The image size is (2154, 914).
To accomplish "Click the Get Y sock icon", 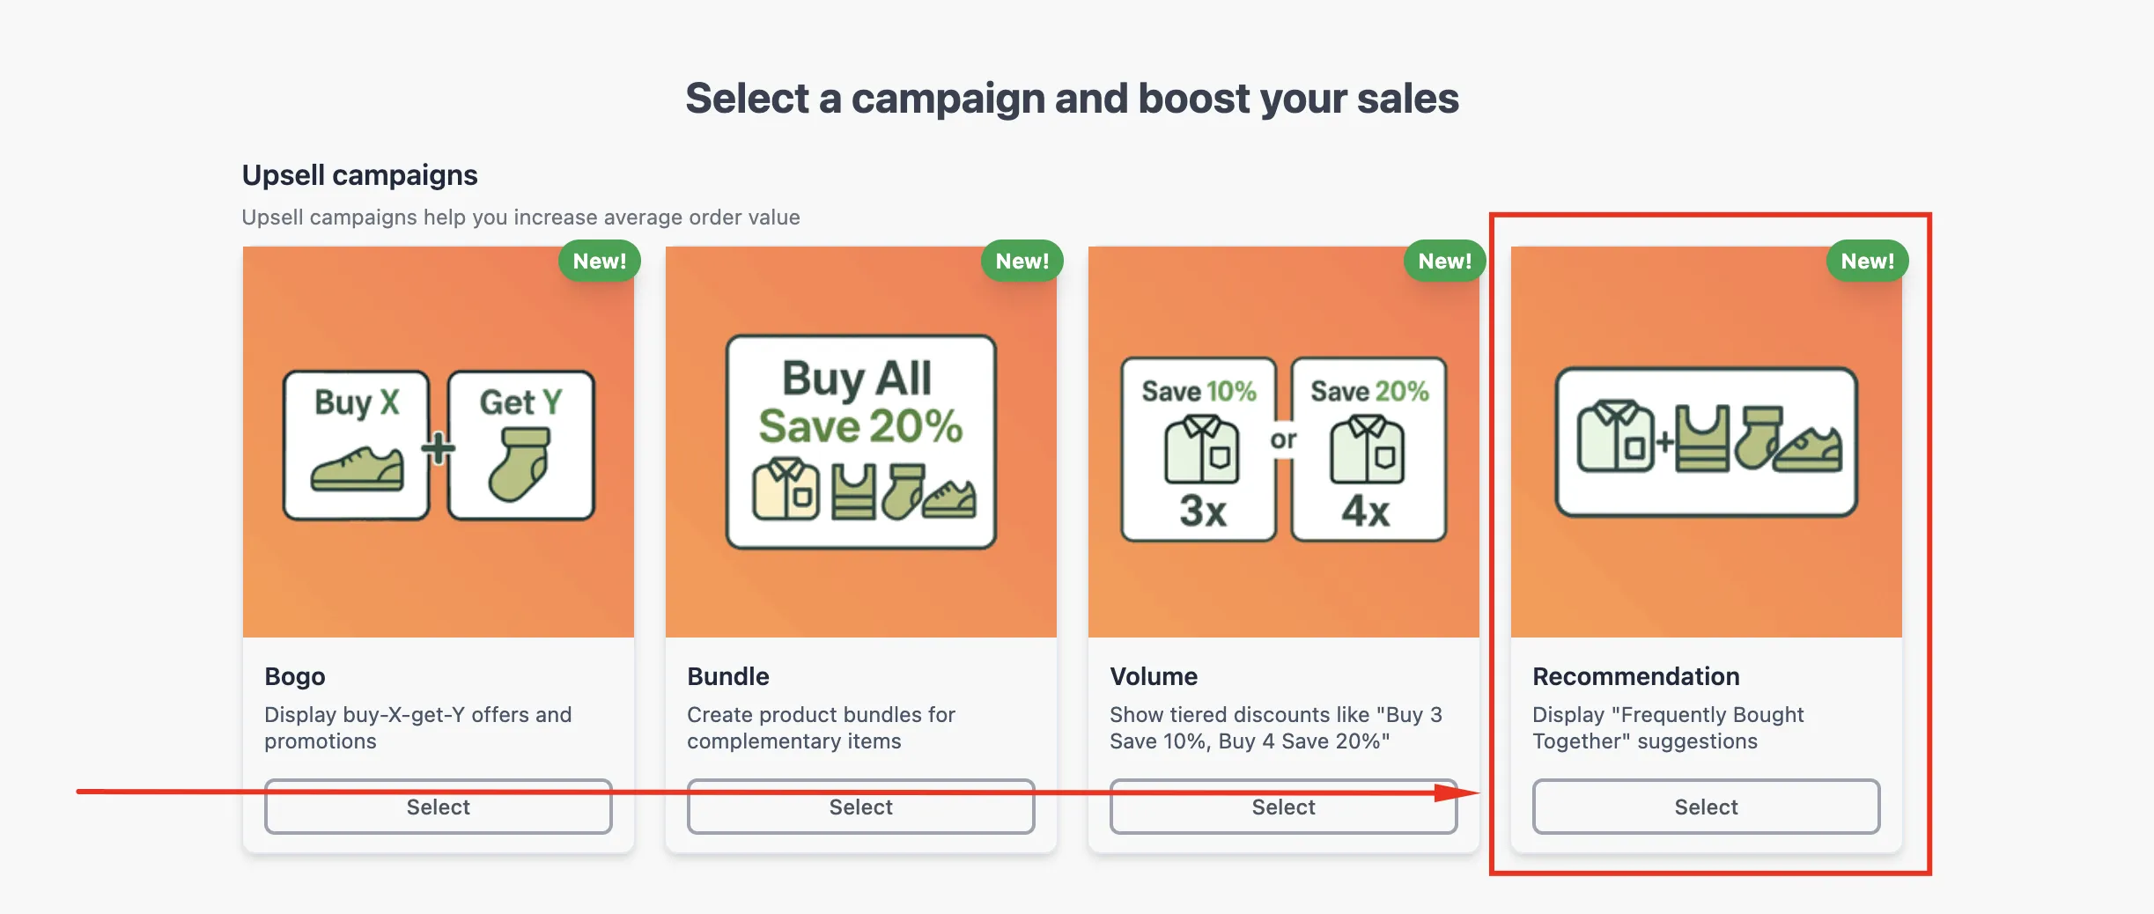I will (x=520, y=464).
